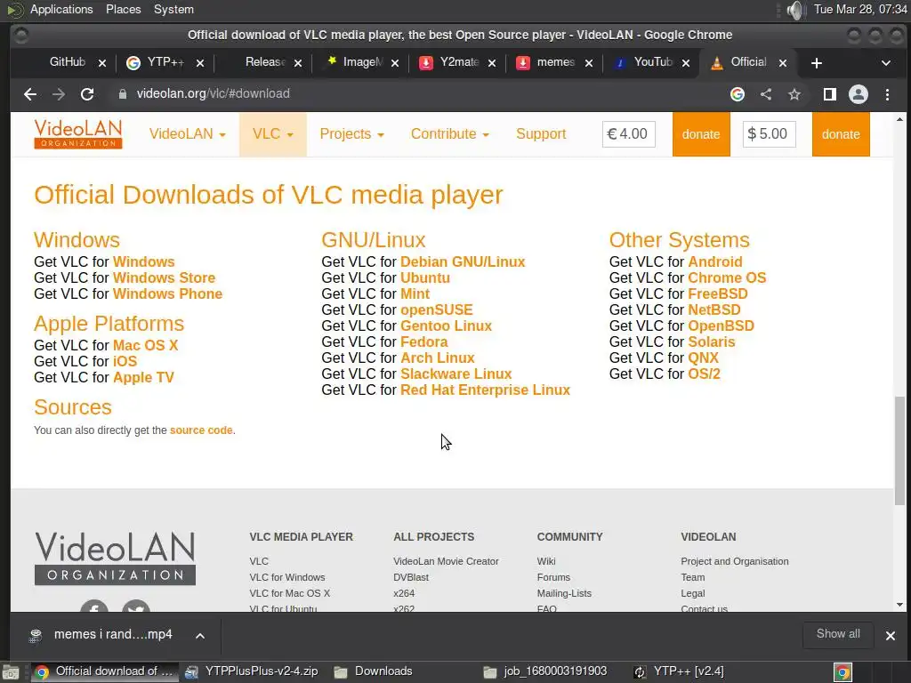The image size is (911, 683).
Task: Click the footer Twitter icon
Action: (x=136, y=606)
